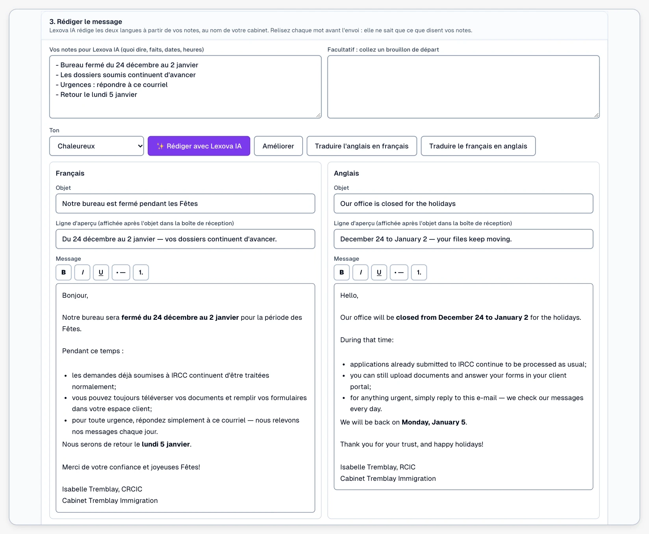
Task: Toggle underline in the French message toolbar
Action: tap(101, 272)
